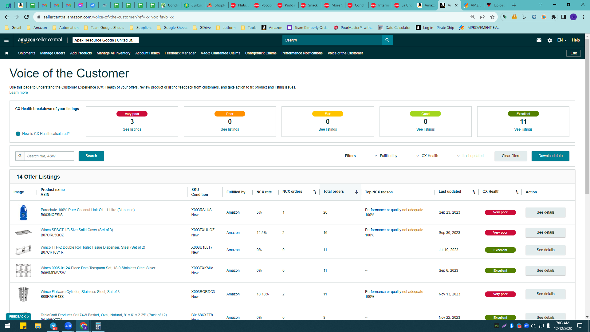The height and width of the screenshot is (332, 590).
Task: Open the Suppliers bookmark folder
Action: click(x=140, y=28)
